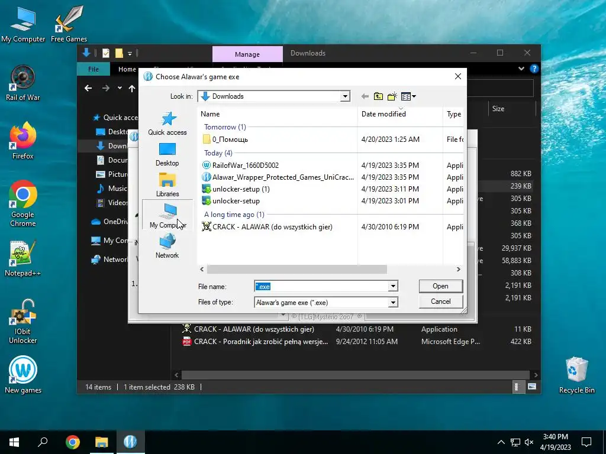
Task: Expand the Look in Downloads dropdown
Action: pyautogui.click(x=345, y=96)
